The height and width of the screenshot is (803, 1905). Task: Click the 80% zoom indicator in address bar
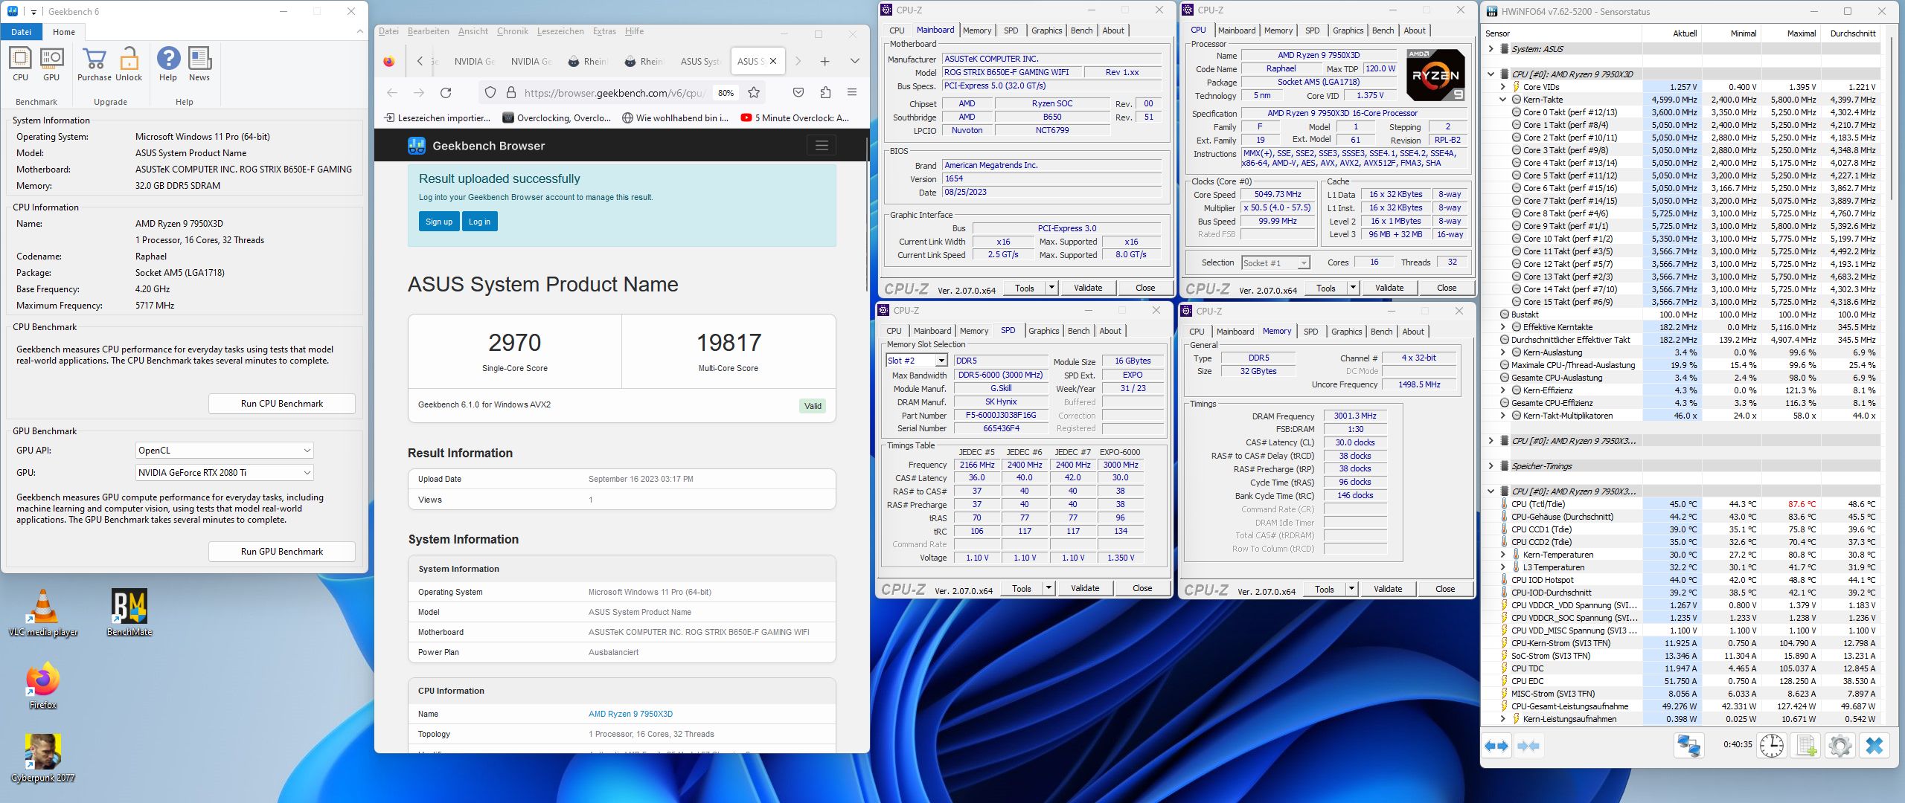pyautogui.click(x=726, y=93)
